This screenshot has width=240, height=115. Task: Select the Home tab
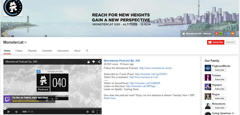click(7, 51)
